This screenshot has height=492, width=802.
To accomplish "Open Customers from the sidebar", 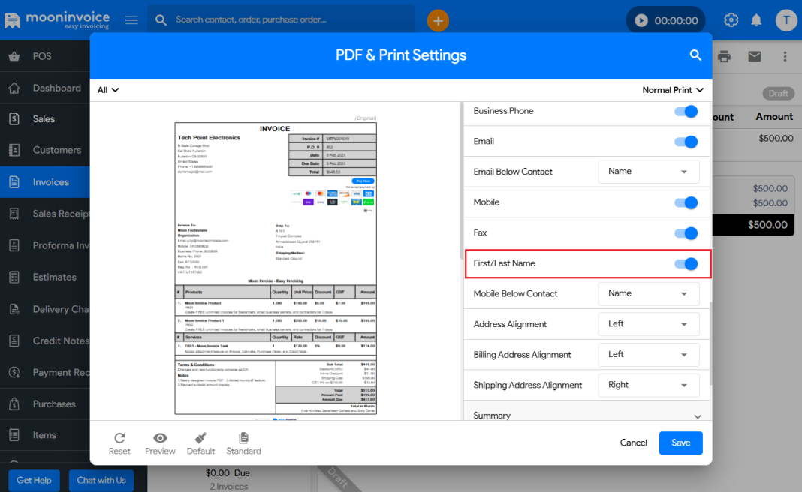I will pos(56,150).
